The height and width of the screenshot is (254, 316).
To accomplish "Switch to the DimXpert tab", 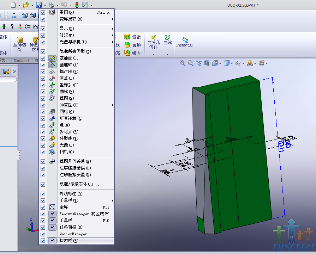I will coord(22,61).
